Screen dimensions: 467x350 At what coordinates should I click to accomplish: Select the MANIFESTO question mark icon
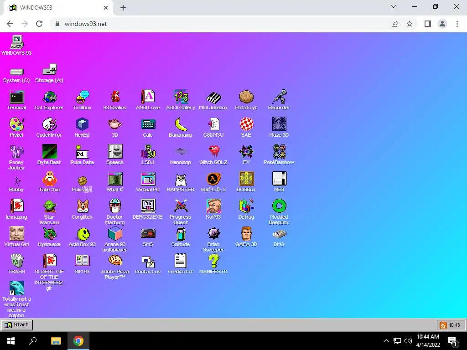click(x=213, y=261)
